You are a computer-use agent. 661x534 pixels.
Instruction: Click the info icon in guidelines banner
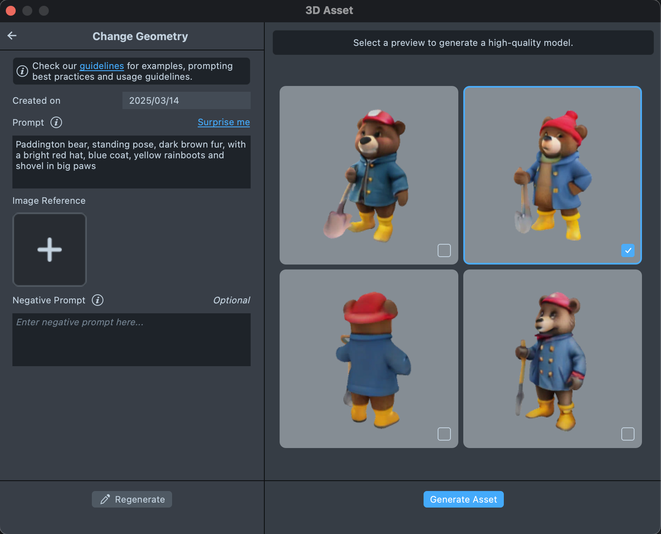click(x=22, y=71)
